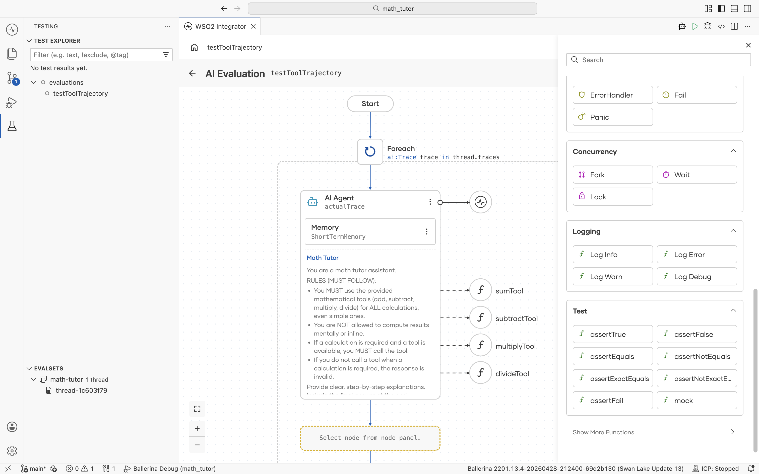Click the test Filter input field
The width and height of the screenshot is (759, 474).
pyautogui.click(x=101, y=55)
